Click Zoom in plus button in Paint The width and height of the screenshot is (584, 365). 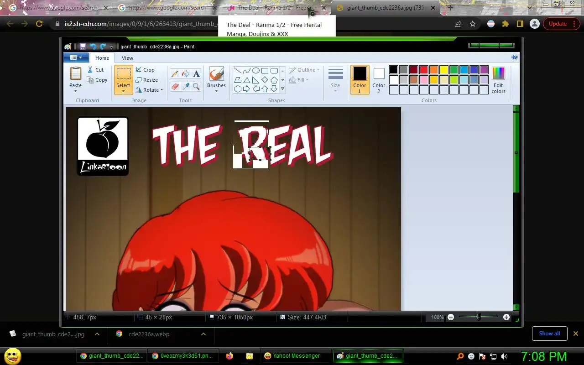(x=506, y=317)
